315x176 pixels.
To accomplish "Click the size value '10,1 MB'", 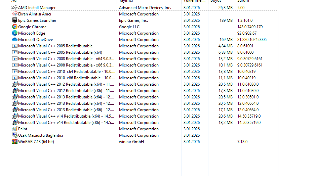I will [x=225, y=65].
